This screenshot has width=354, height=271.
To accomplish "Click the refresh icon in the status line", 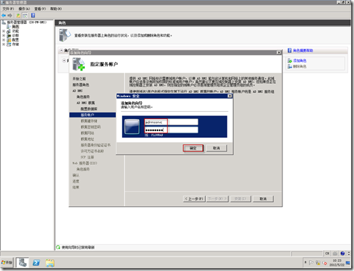I will (58, 247).
